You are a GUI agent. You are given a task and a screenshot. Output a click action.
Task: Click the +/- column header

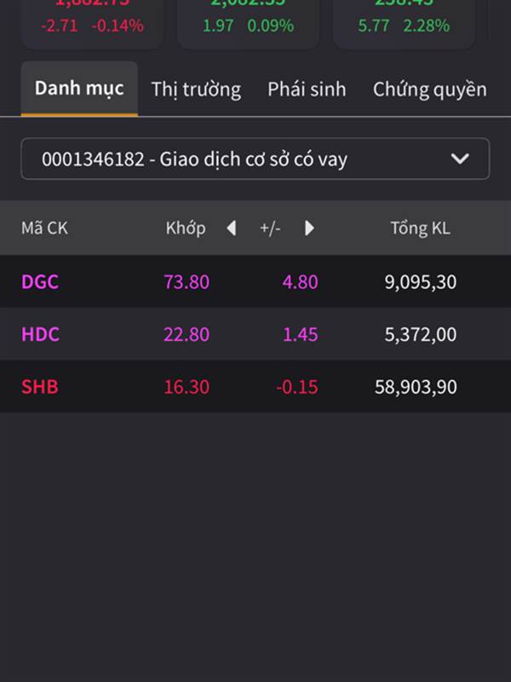click(270, 228)
